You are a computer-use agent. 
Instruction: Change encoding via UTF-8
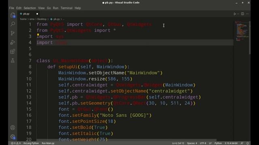point(203,143)
